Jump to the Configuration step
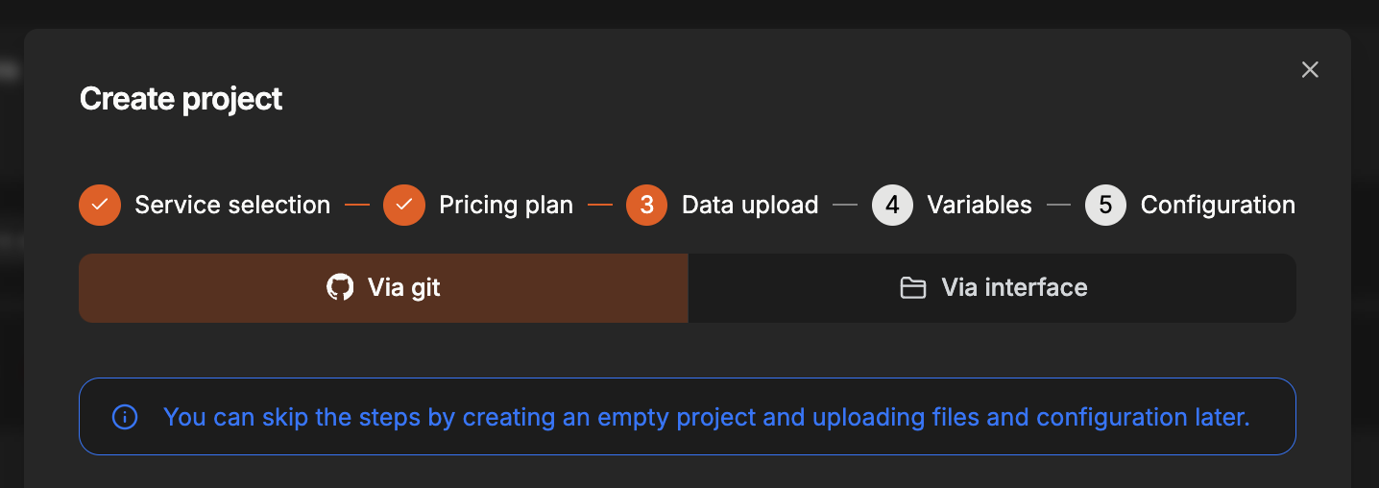1379x488 pixels. click(1218, 205)
